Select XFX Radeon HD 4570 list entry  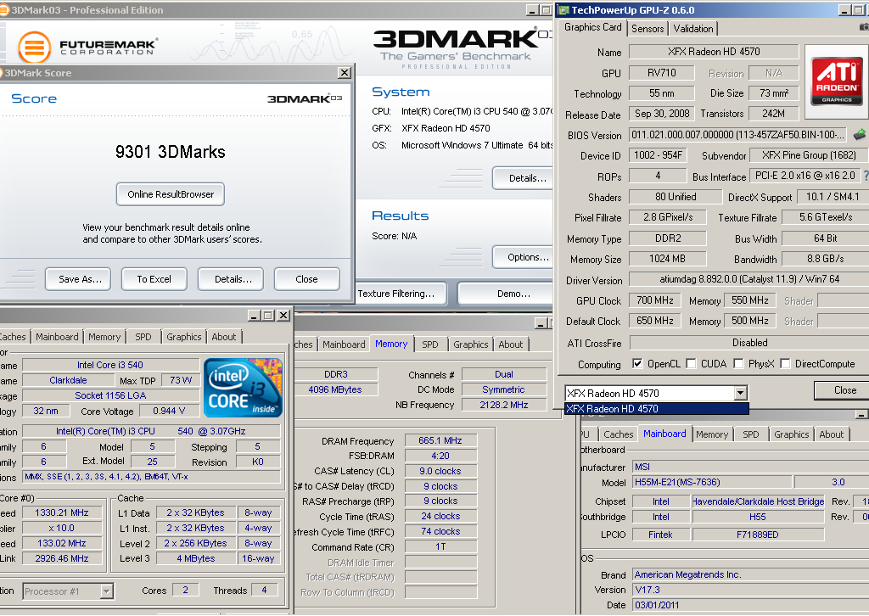tap(657, 409)
